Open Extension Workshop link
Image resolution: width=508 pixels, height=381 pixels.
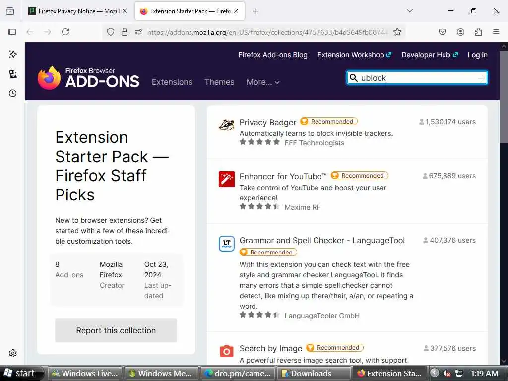pos(354,55)
